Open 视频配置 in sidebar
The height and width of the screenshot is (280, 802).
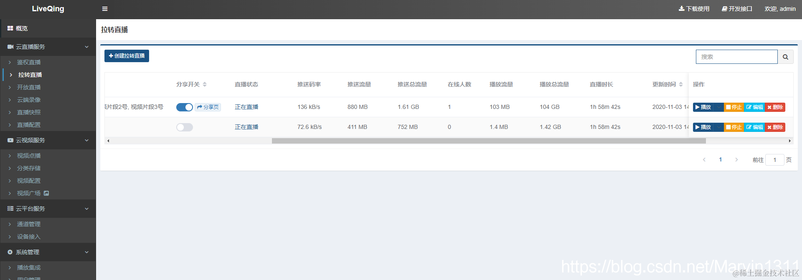click(x=29, y=181)
